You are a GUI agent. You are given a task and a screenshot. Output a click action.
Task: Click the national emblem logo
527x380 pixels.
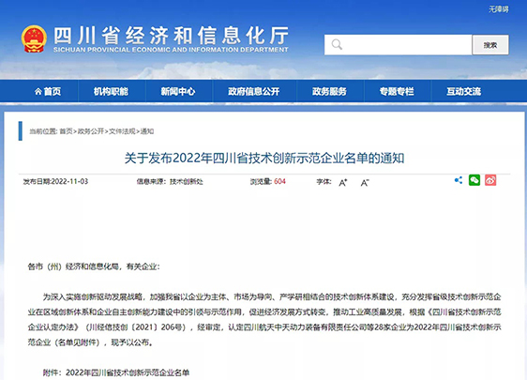(x=34, y=39)
